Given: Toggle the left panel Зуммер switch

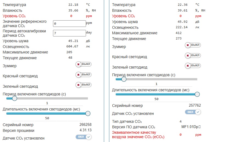Looking at the screenshot, I should [x=84, y=64].
